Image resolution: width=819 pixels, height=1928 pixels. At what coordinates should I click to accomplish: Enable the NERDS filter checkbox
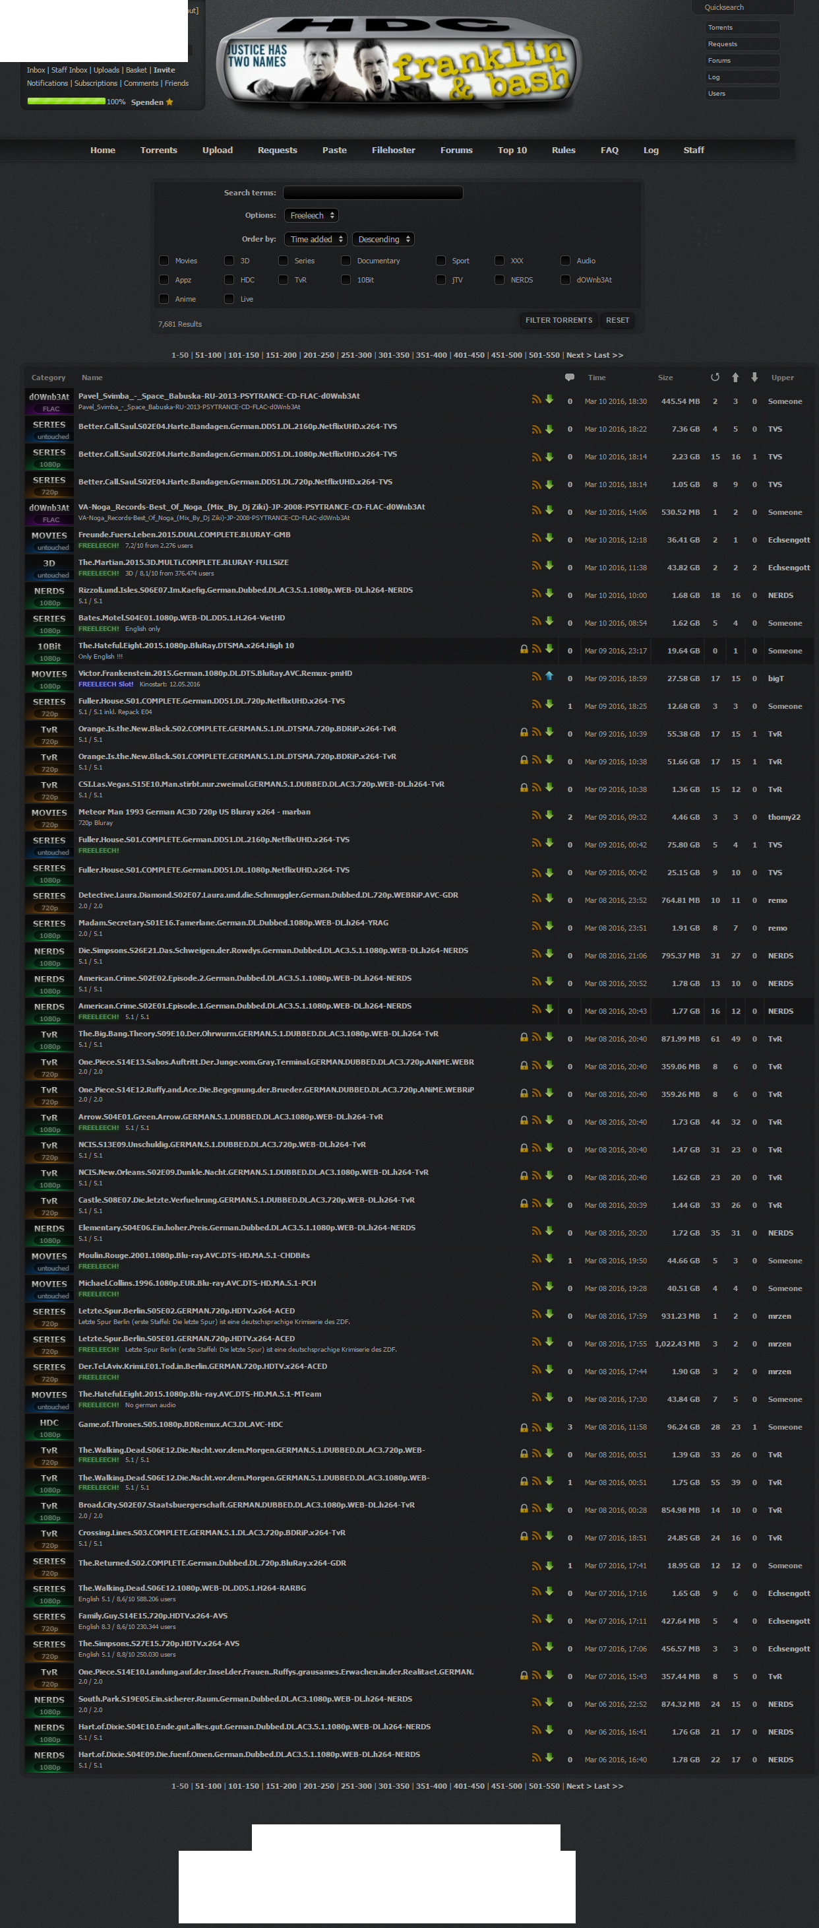(x=499, y=280)
